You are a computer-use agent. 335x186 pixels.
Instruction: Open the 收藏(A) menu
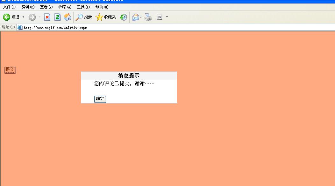click(x=65, y=7)
